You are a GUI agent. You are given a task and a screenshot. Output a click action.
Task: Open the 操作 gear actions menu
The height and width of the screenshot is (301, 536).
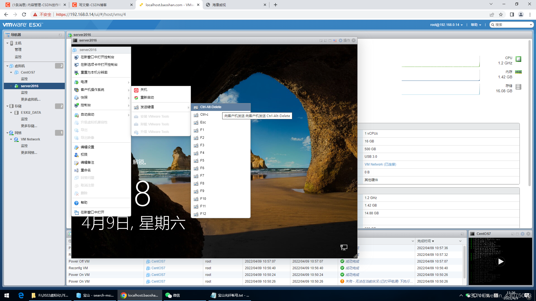click(x=344, y=40)
